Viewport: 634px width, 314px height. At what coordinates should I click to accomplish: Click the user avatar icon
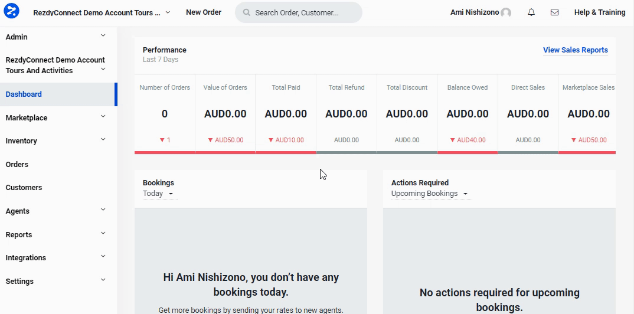click(506, 12)
